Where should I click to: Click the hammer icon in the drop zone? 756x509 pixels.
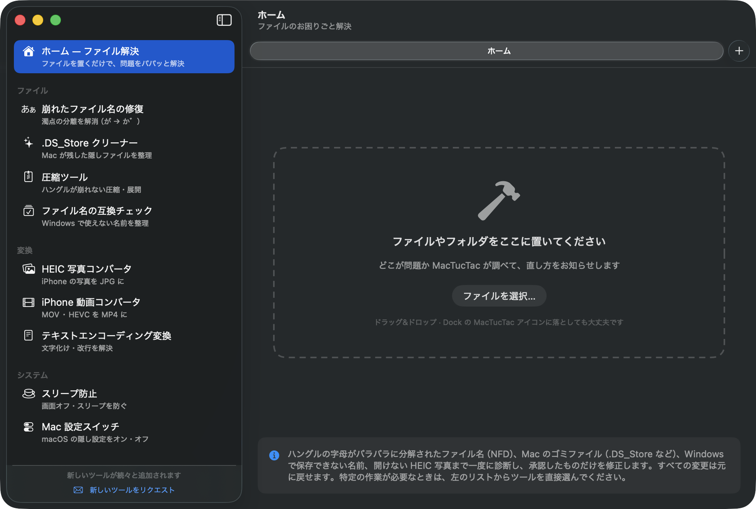[499, 201]
